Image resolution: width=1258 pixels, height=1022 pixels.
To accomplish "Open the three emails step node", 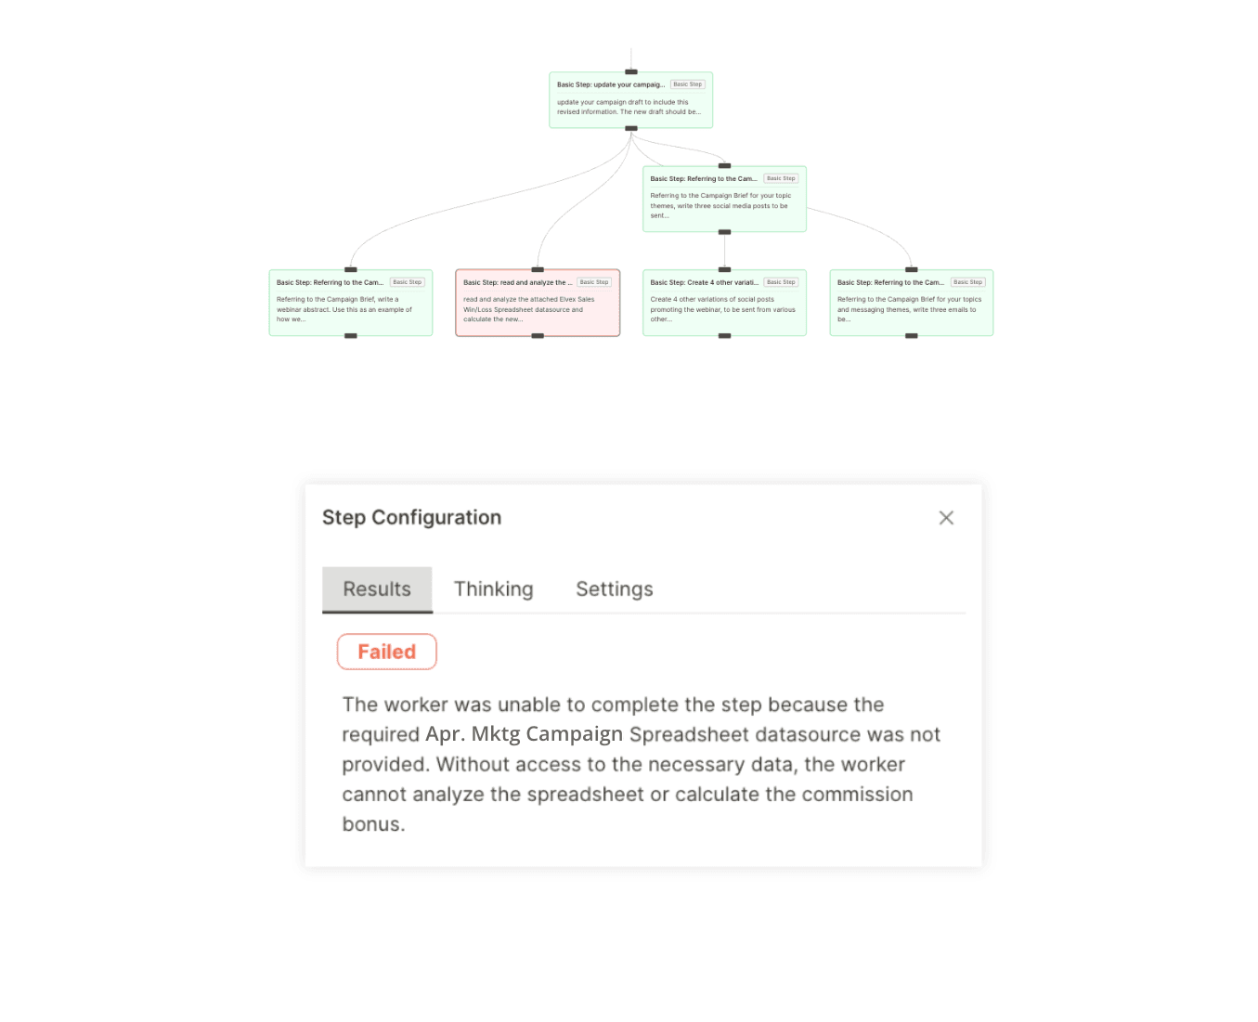I will pos(912,303).
